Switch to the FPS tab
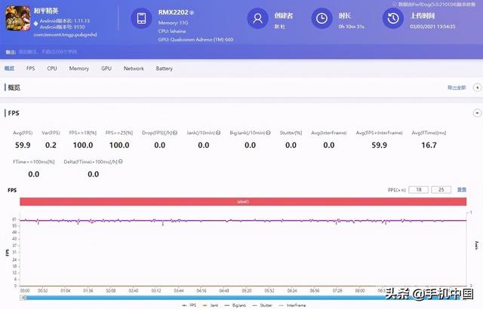483x309 pixels. [x=30, y=69]
